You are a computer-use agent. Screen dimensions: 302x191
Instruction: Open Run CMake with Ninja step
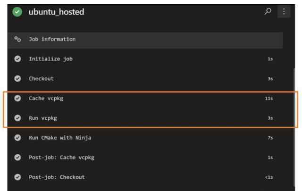tap(145, 138)
